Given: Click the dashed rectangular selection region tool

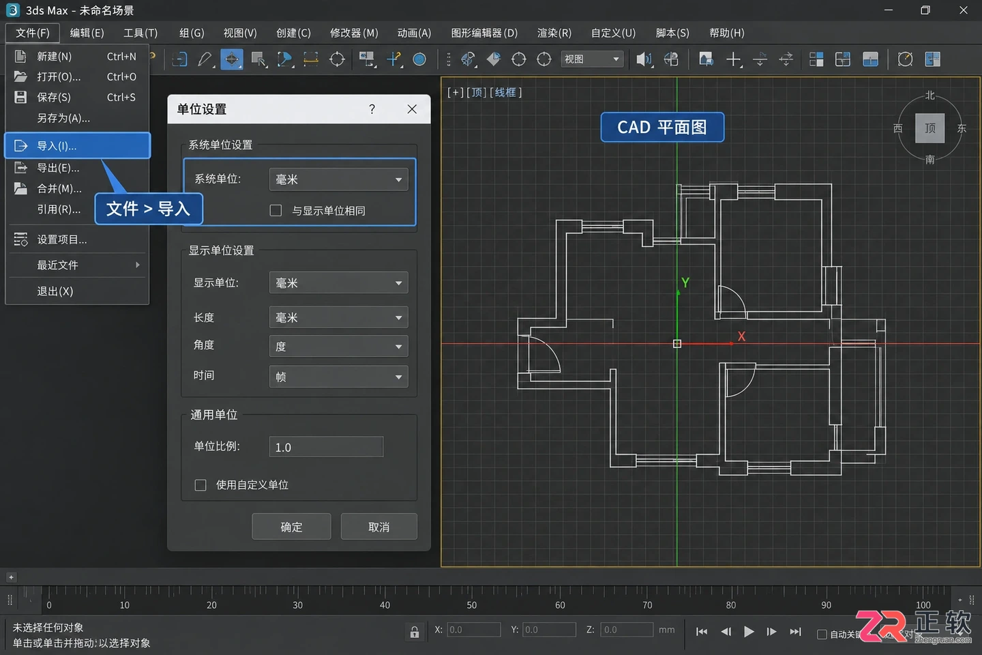Looking at the screenshot, I should pyautogui.click(x=311, y=59).
